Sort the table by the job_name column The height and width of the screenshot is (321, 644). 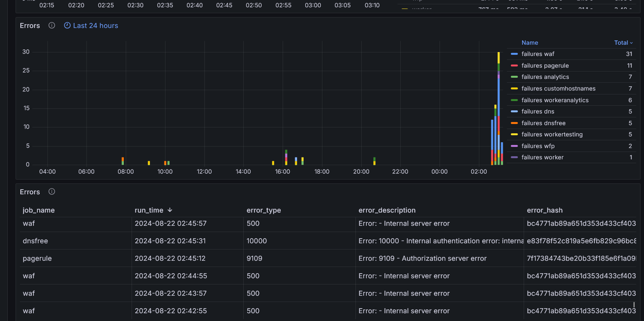(x=39, y=210)
